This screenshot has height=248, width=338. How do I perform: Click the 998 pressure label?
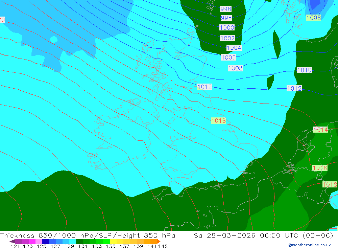pos(226,18)
